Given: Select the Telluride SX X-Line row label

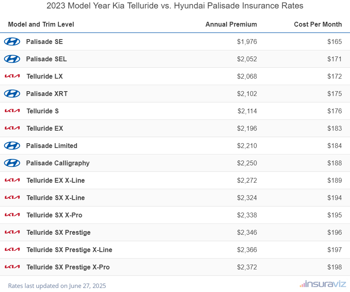Looking at the screenshot, I should click(56, 198).
